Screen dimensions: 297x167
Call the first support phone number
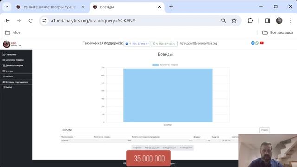(137, 44)
